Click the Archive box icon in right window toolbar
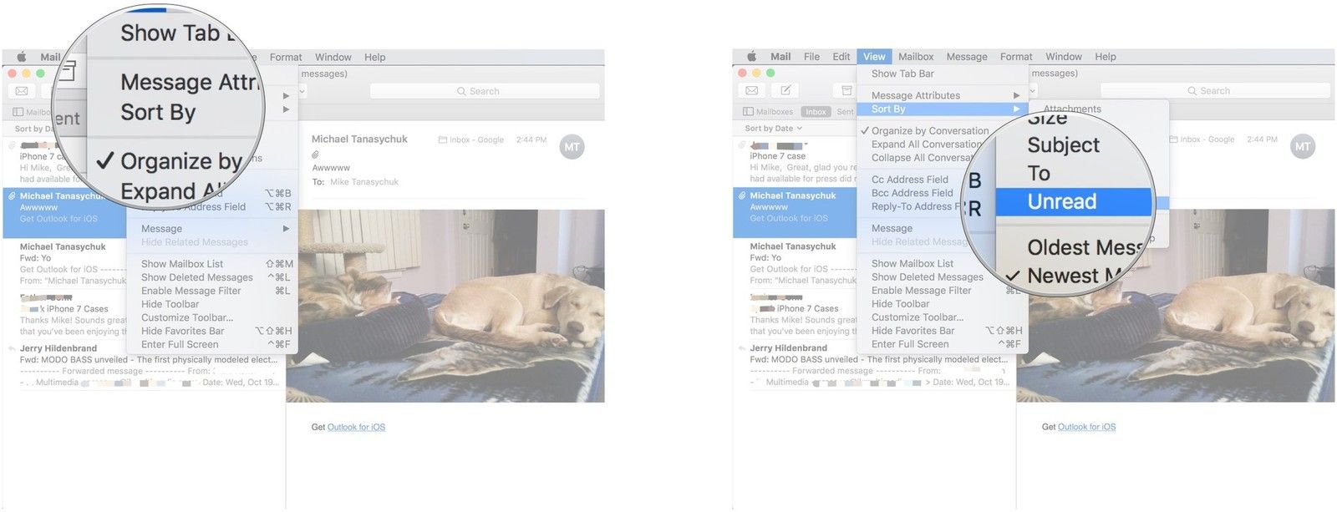Viewport: 1337px width, 512px height. click(846, 90)
